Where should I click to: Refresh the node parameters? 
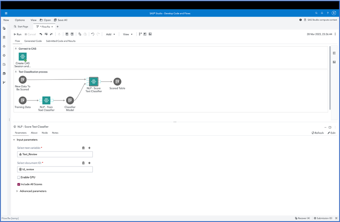[318, 133]
